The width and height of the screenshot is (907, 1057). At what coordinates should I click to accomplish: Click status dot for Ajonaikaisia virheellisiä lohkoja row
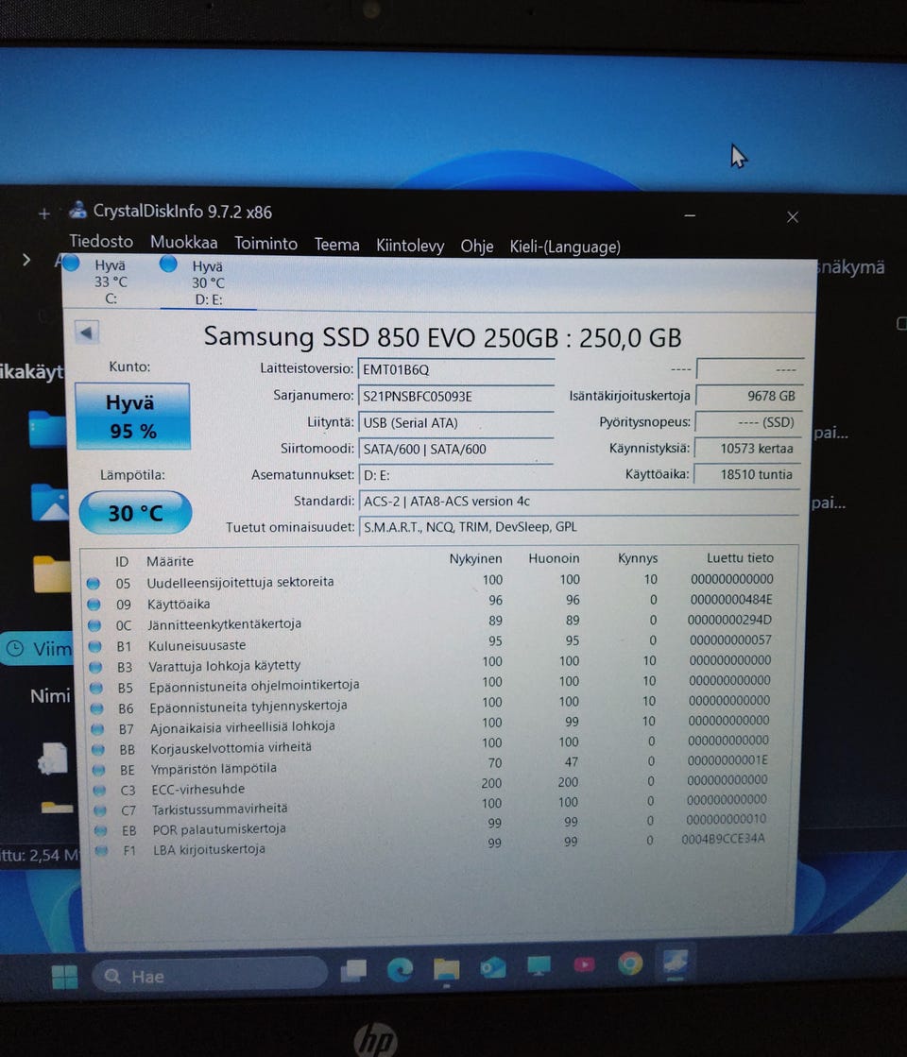pos(97,729)
